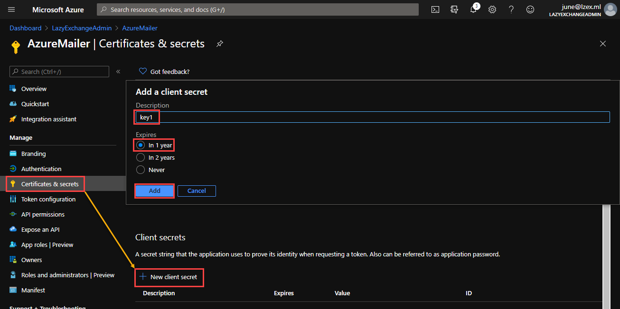
Task: Click the Description column header
Action: [159, 293]
